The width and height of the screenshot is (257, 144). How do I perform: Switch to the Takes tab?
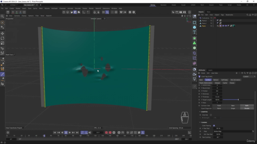pos(208,12)
